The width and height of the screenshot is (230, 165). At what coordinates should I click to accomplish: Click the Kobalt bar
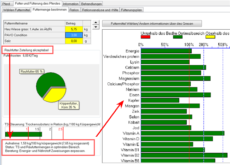point(164,122)
